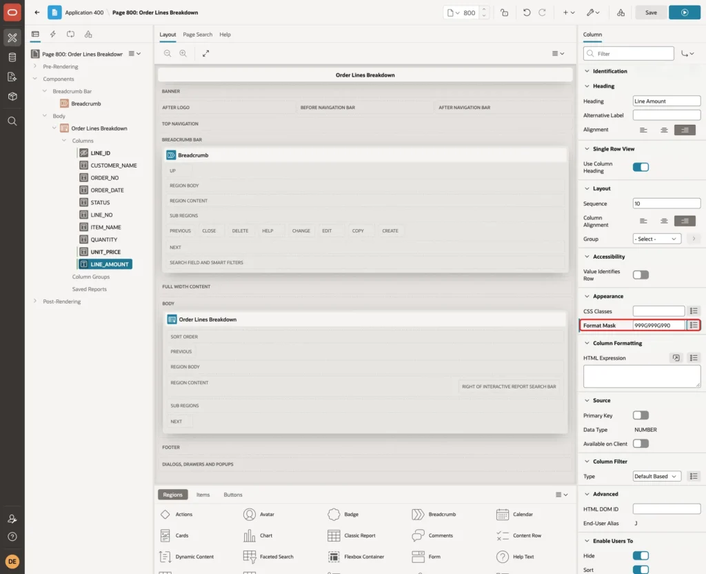The height and width of the screenshot is (574, 706).
Task: Select the Regions gallery tab
Action: [x=172, y=495]
